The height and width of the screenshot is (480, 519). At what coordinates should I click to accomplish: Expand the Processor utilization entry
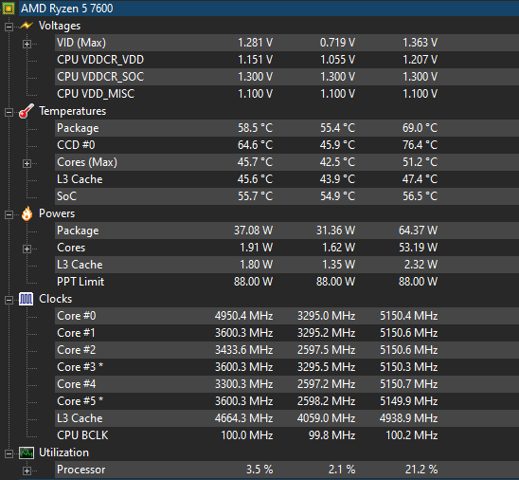27,471
